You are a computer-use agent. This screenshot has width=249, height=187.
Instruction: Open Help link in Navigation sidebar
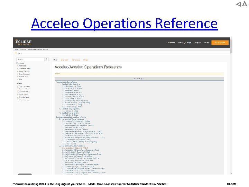point(20,79)
